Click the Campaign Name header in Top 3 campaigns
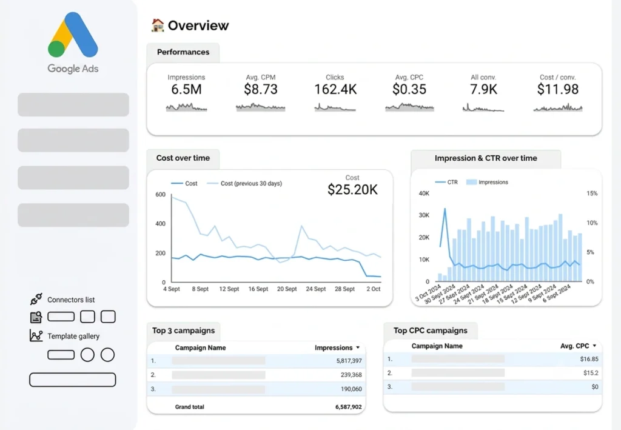The image size is (621, 430). [x=200, y=348]
